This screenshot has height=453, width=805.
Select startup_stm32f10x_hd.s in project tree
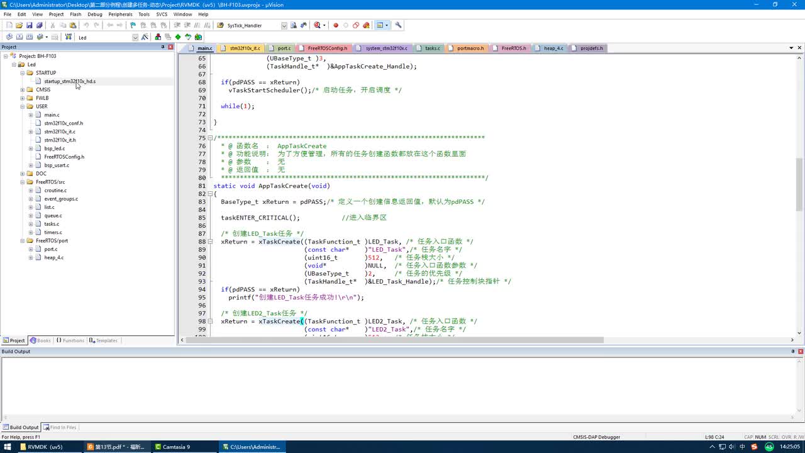[70, 81]
